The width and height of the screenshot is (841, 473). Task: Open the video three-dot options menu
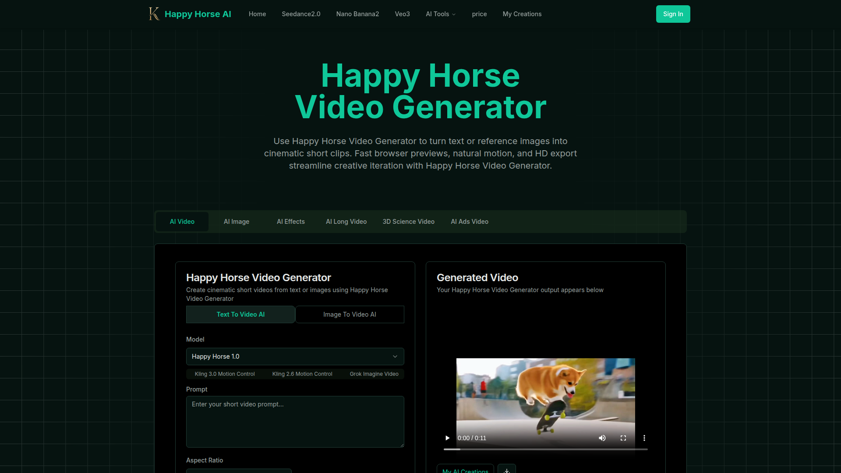pos(644,438)
